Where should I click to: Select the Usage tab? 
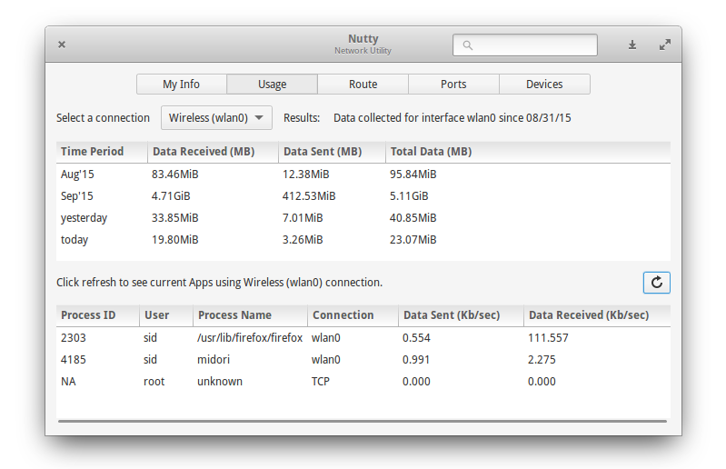[x=273, y=85]
